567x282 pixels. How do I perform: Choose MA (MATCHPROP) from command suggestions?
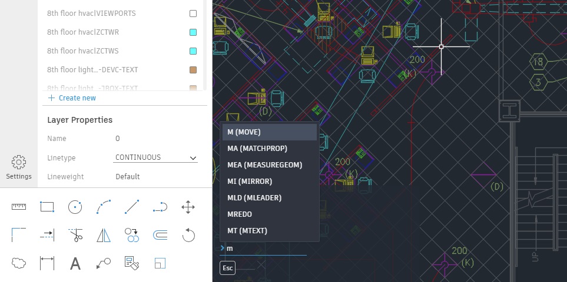click(x=270, y=149)
